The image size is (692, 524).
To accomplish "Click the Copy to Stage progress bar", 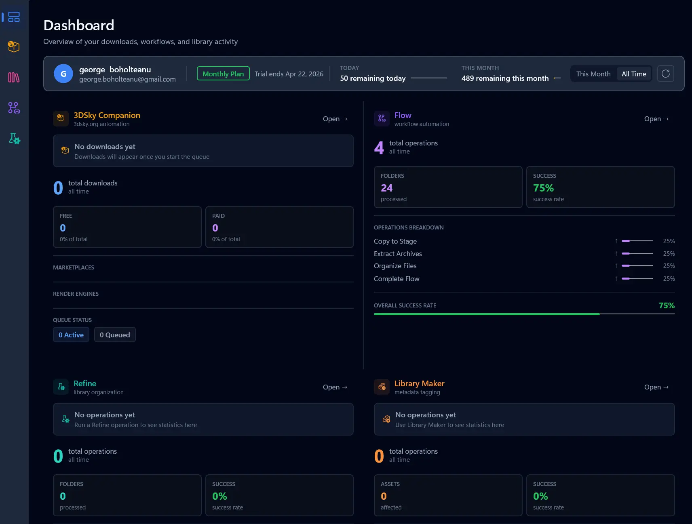I will (x=637, y=241).
